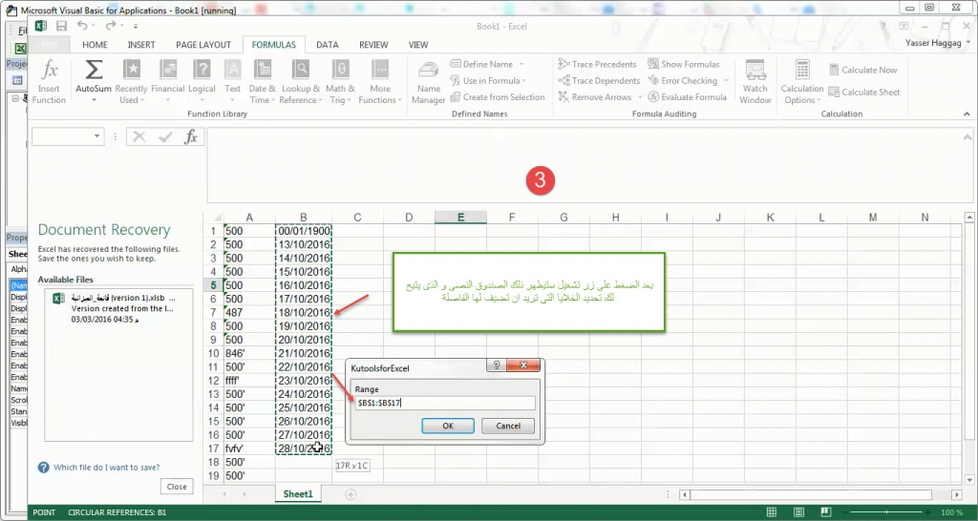
Task: Open Financial functions list
Action: point(168,82)
